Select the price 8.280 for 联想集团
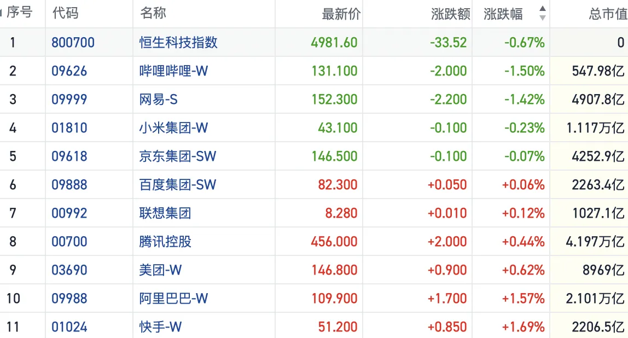The image size is (628, 338). coord(341,213)
